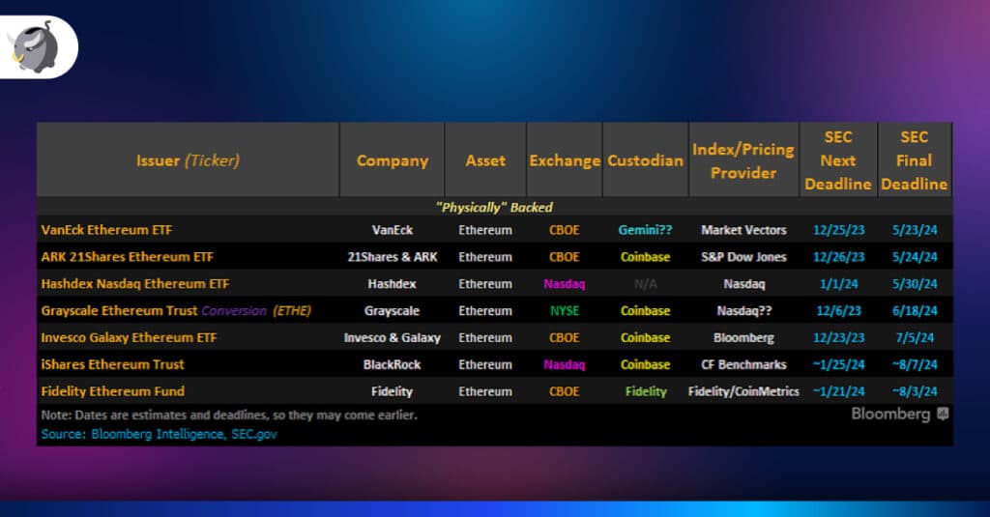Image resolution: width=990 pixels, height=517 pixels.
Task: Click the 5/24/24 final deadline
Action: [915, 257]
